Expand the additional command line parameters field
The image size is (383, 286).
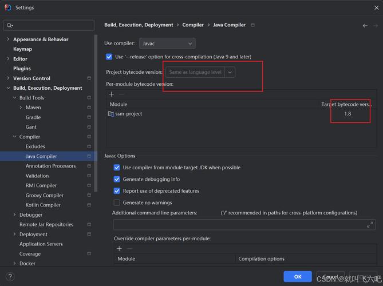coord(370,224)
